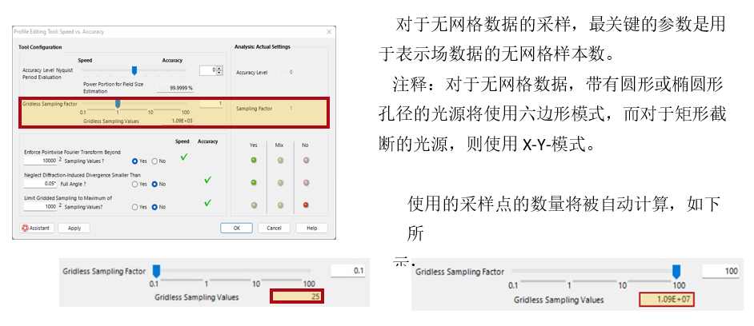
Task: Click the Gridless Sampling Factor value field showing 100
Action: click(721, 271)
